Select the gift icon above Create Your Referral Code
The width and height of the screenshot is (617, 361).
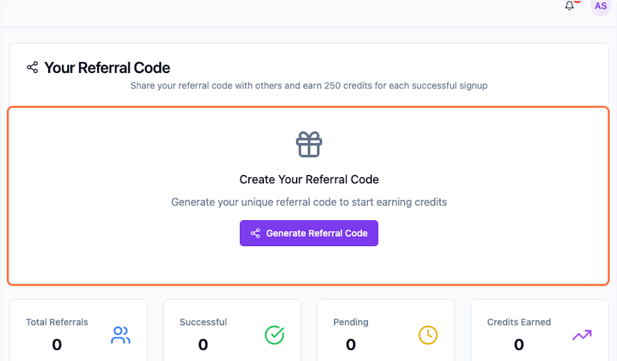pyautogui.click(x=308, y=144)
